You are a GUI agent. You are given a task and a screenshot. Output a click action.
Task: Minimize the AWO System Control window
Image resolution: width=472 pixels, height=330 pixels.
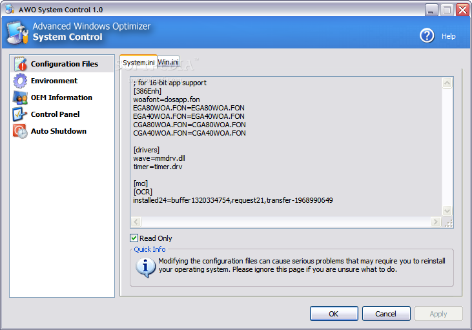431,10
